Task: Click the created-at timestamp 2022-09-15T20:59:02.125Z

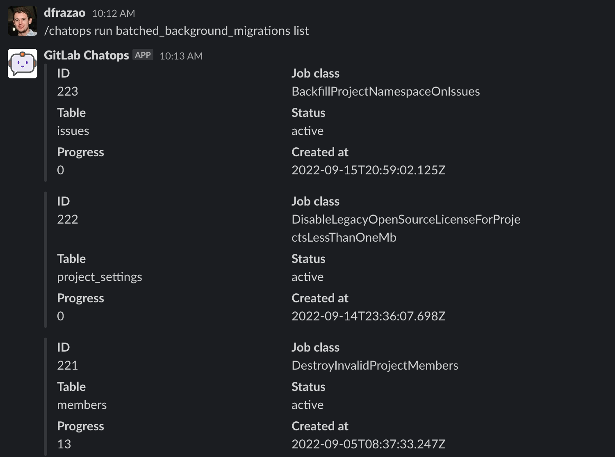Action: (x=368, y=170)
